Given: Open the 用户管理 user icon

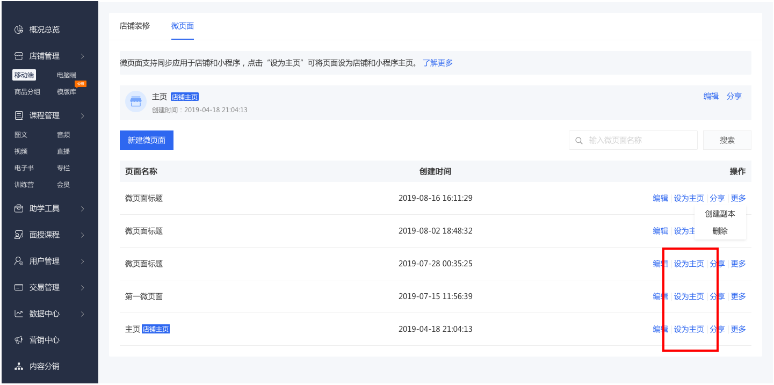Looking at the screenshot, I should pyautogui.click(x=19, y=261).
